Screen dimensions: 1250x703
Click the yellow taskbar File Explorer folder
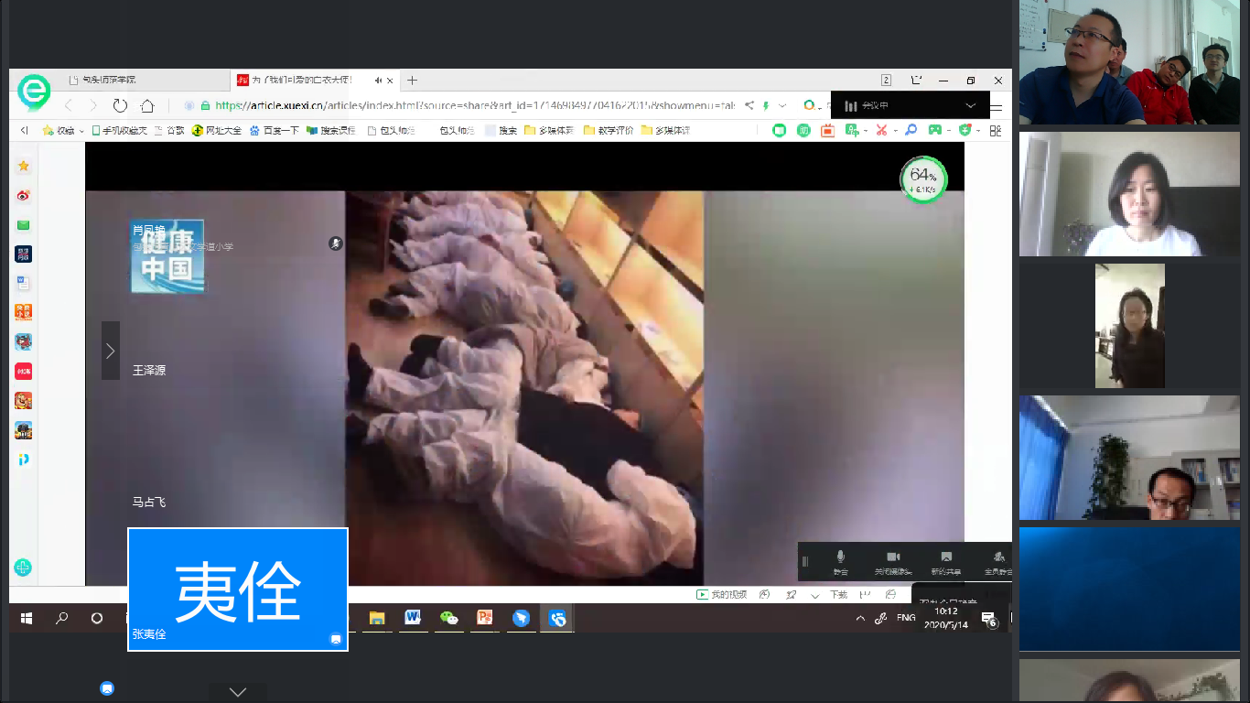[x=376, y=618]
